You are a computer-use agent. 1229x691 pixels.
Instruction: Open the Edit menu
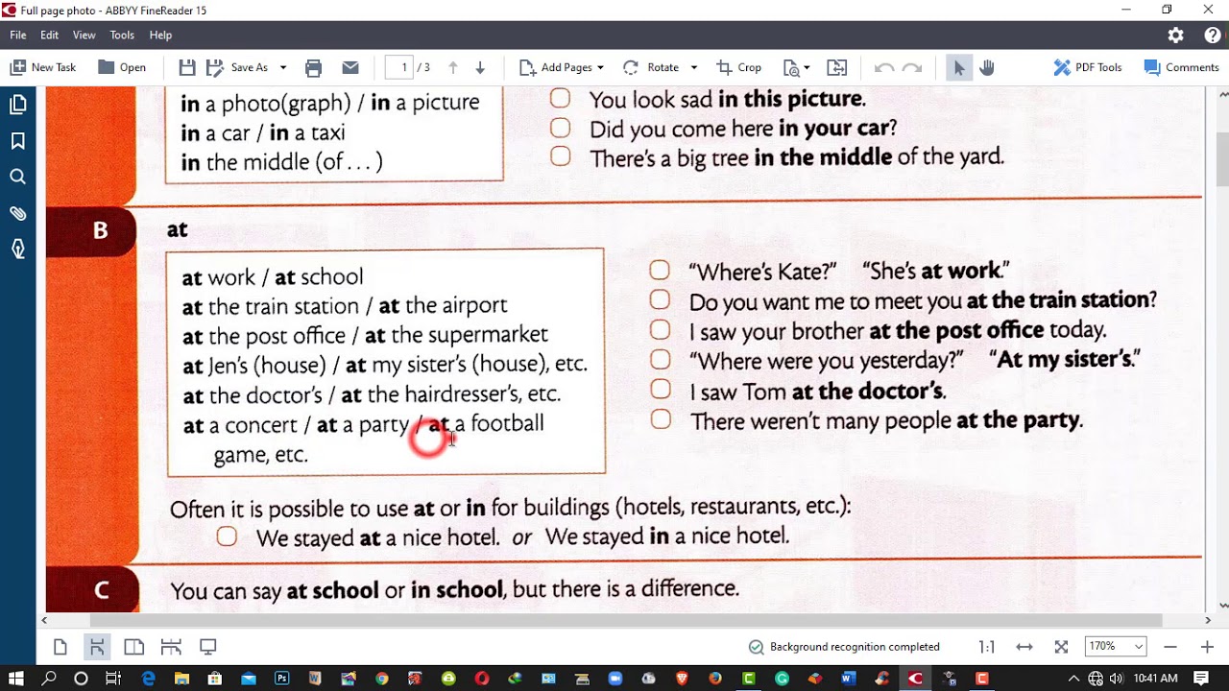[49, 35]
